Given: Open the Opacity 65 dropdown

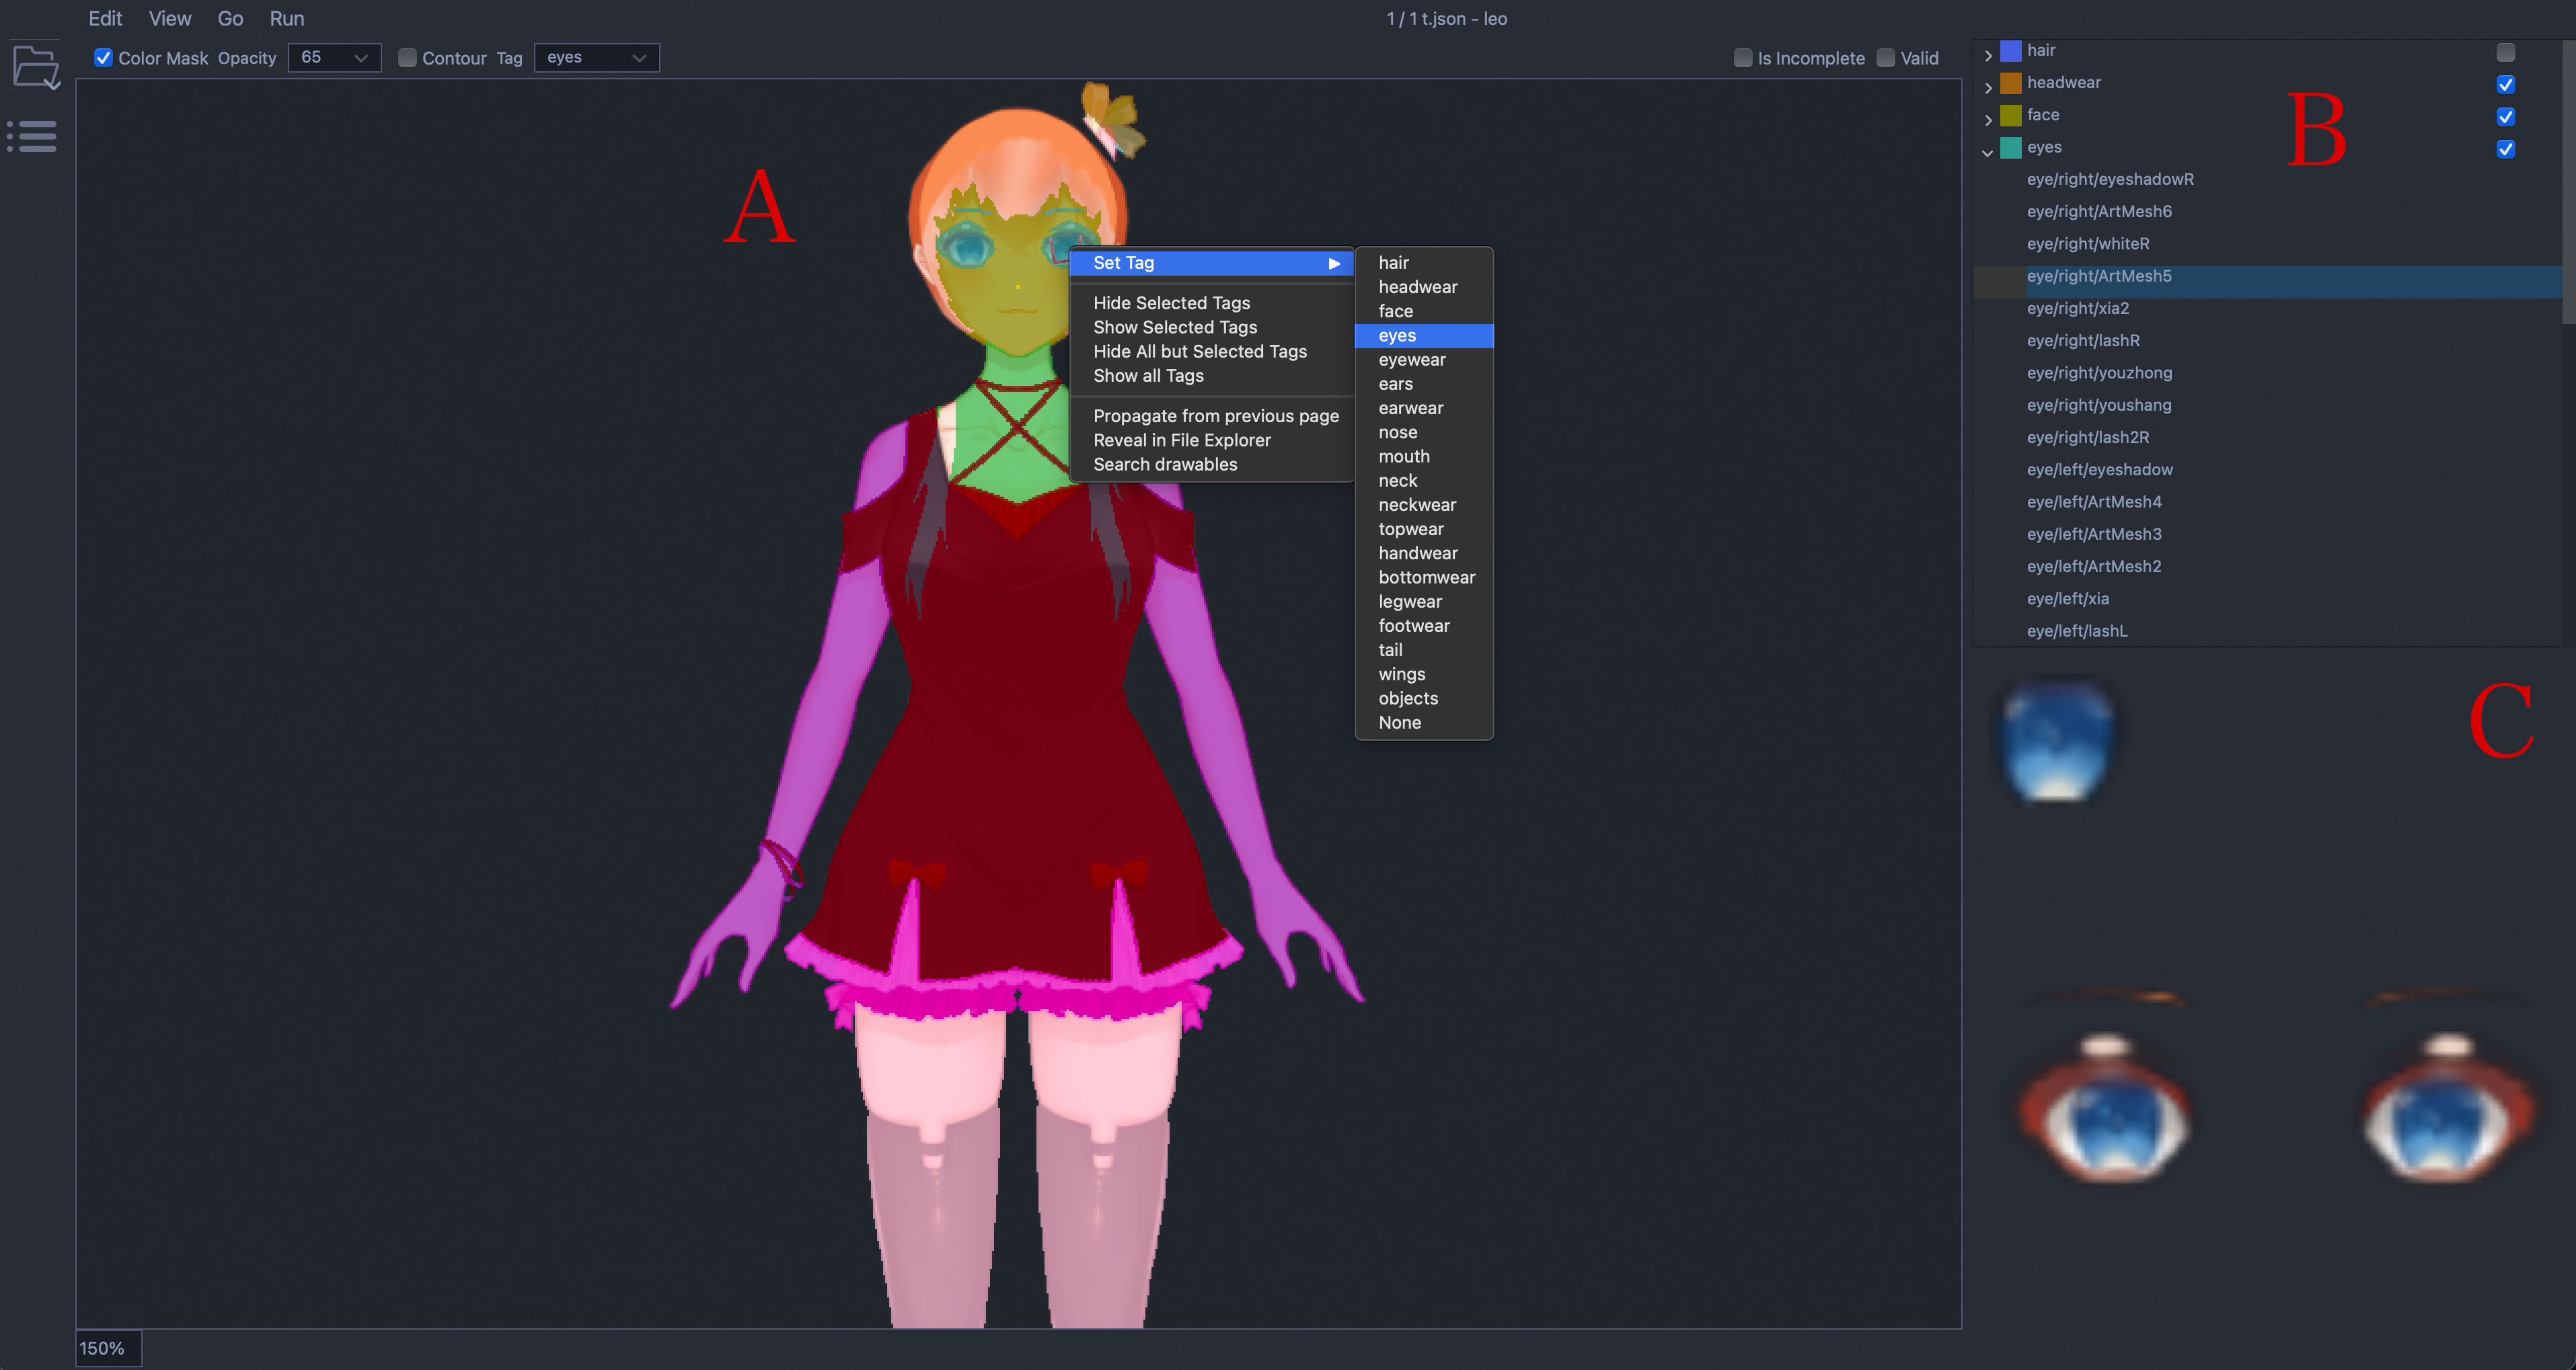Looking at the screenshot, I should pos(334,58).
